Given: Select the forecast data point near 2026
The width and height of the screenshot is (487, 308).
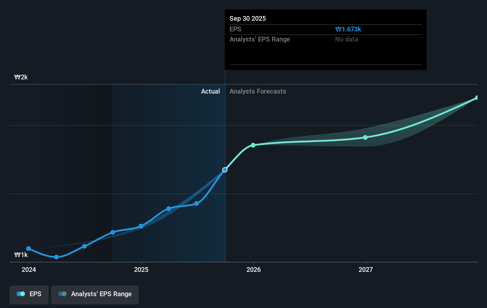Looking at the screenshot, I should pyautogui.click(x=253, y=145).
